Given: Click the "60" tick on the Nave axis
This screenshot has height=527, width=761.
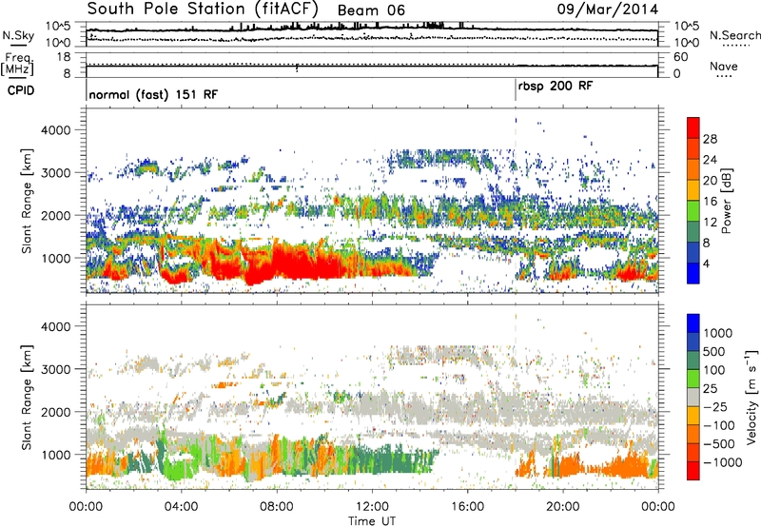Looking at the screenshot, I should (680, 57).
